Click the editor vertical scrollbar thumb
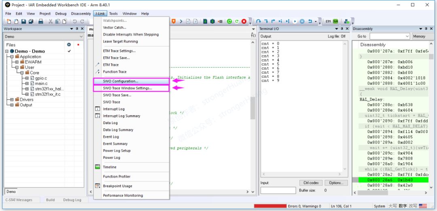The image size is (437, 211). coord(253,109)
